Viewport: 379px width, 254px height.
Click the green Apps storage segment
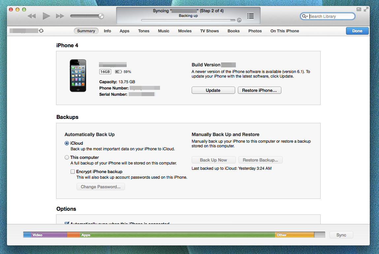pyautogui.click(x=177, y=235)
